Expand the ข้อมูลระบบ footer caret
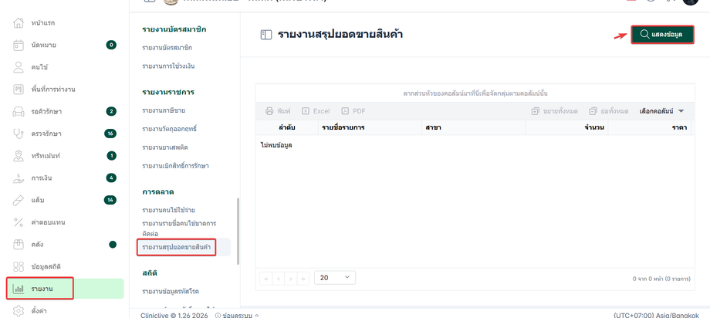The height and width of the screenshot is (318, 710). tap(257, 315)
